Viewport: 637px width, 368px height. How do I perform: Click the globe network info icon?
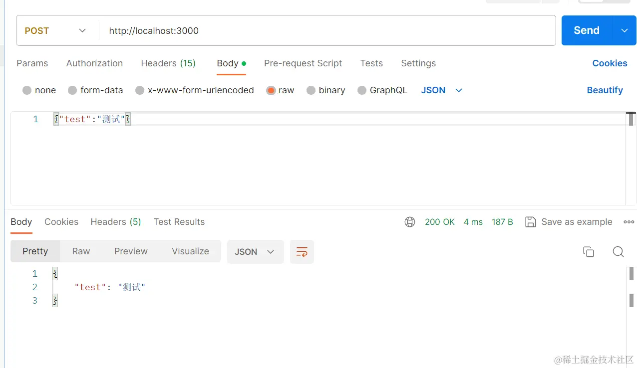[410, 222]
